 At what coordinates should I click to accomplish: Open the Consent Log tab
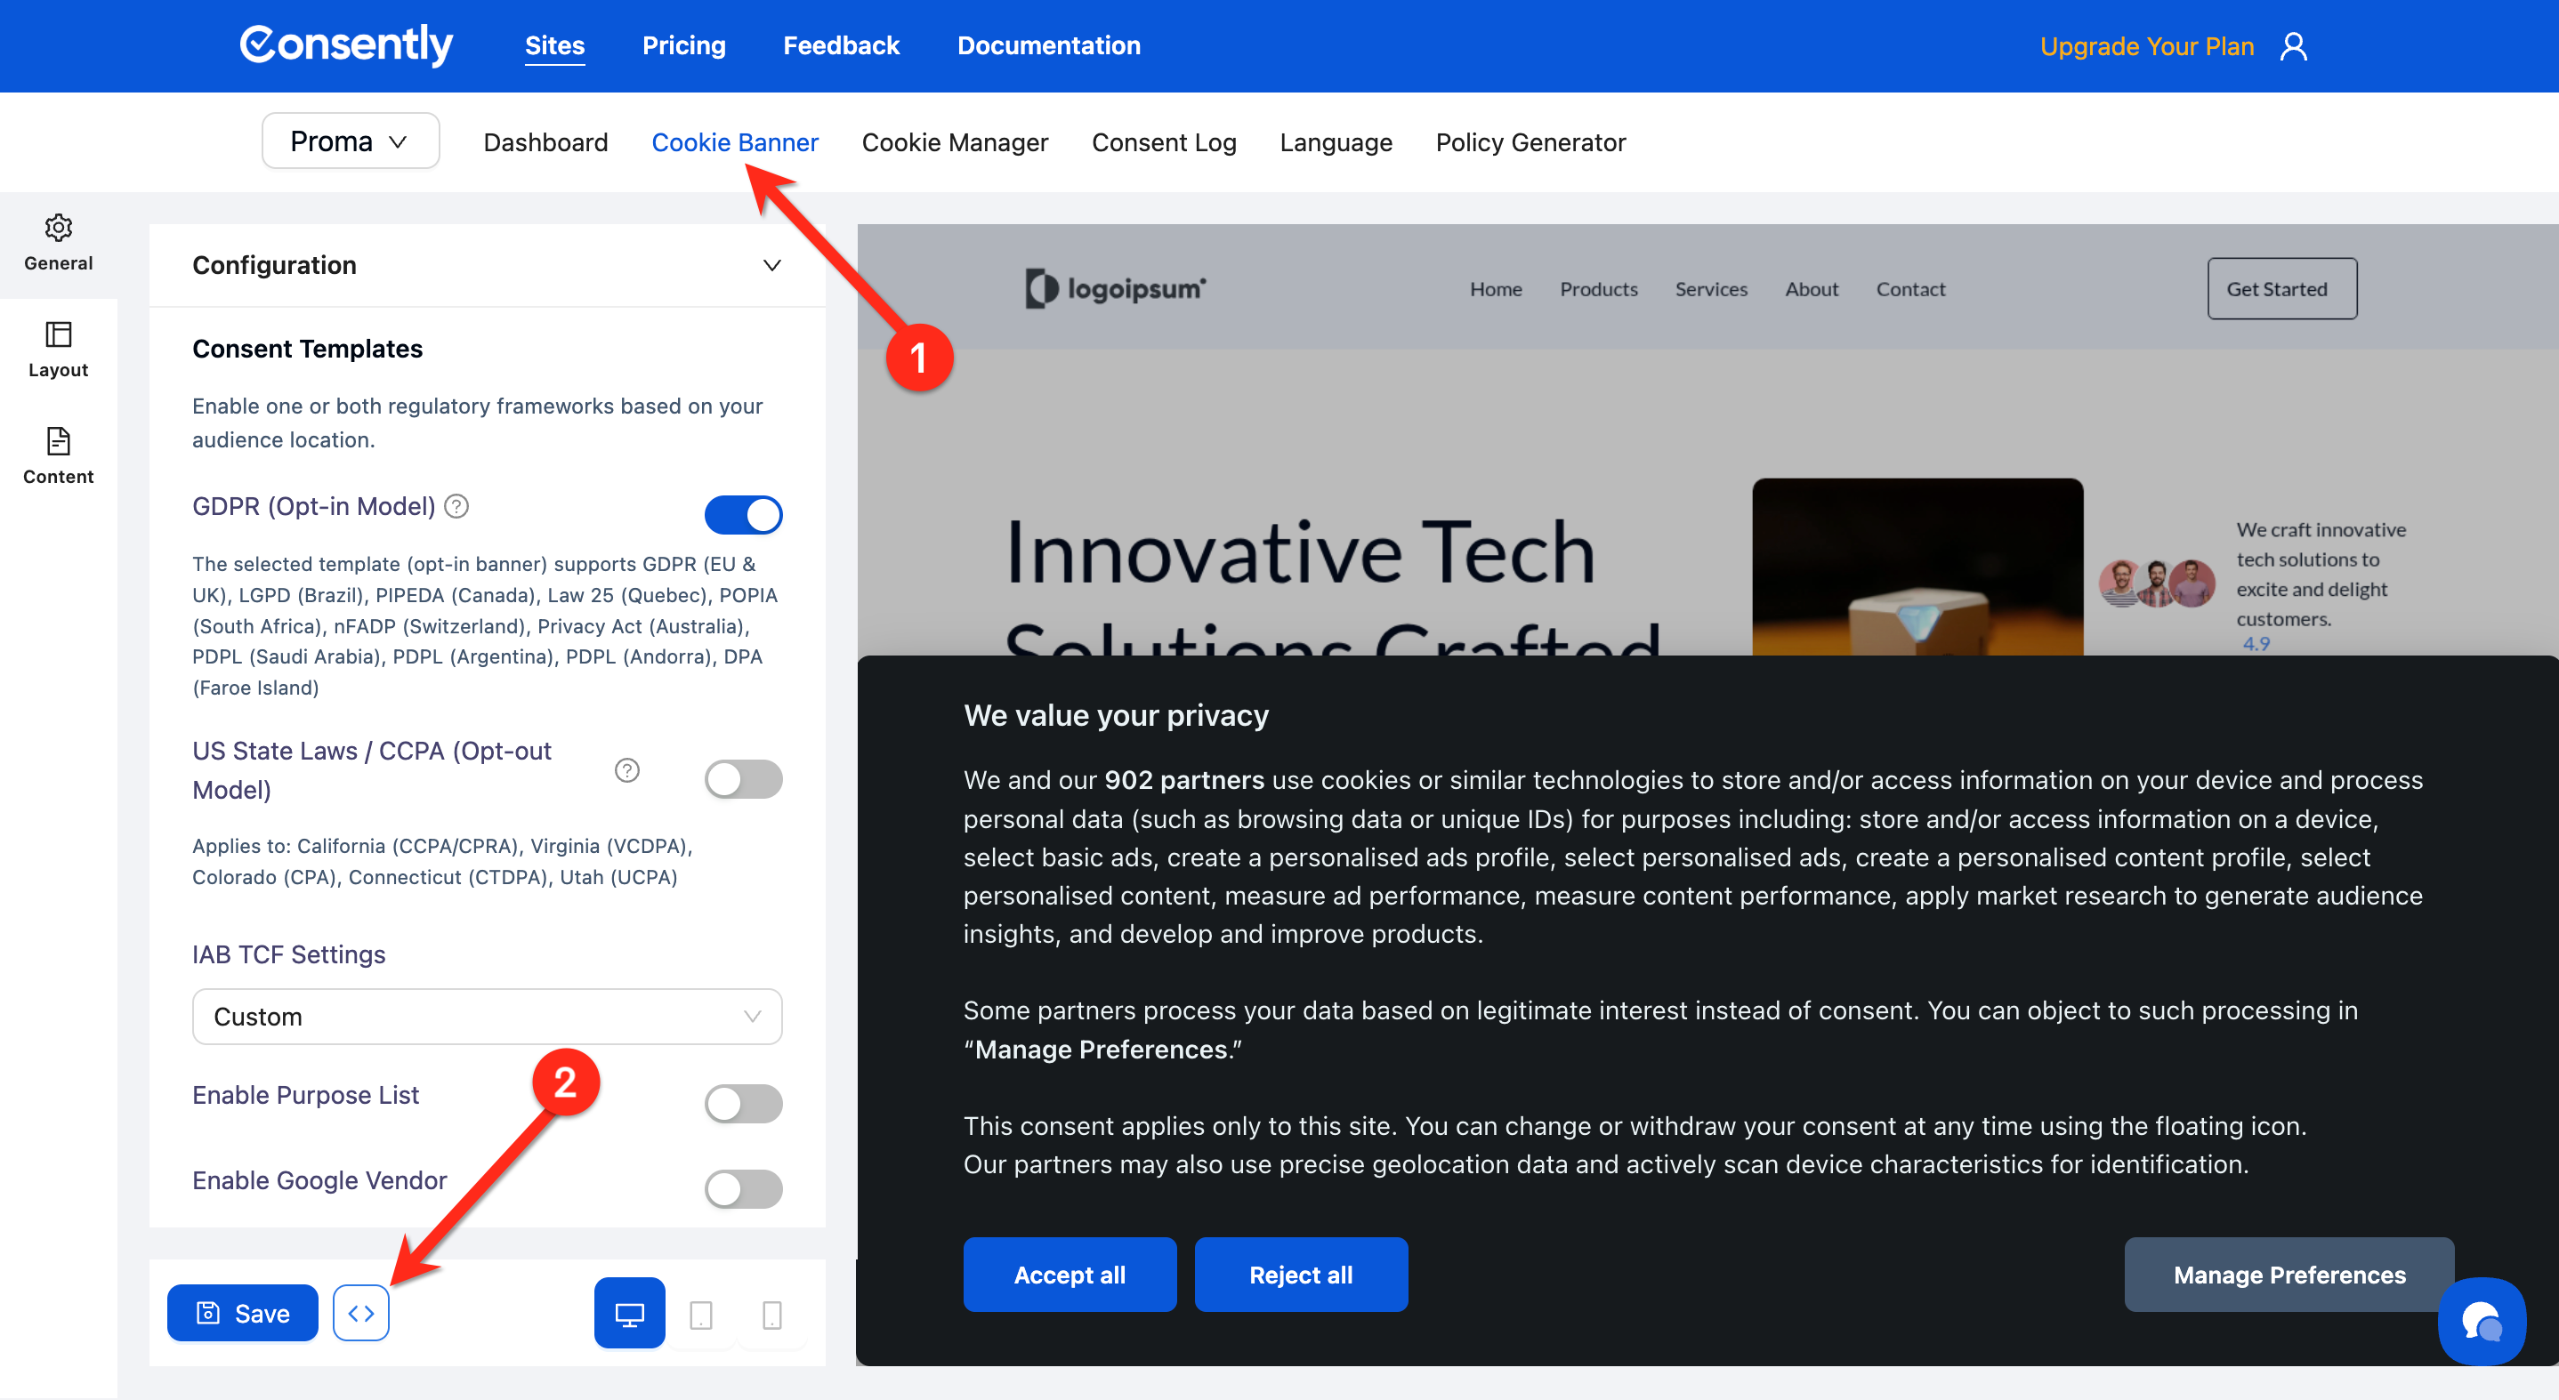tap(1163, 142)
